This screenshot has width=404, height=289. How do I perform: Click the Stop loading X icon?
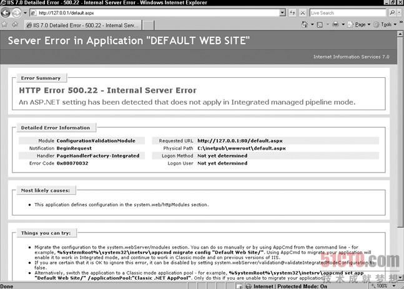pos(303,12)
